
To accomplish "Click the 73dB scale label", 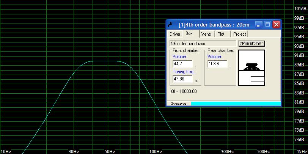I will tap(300, 140).
